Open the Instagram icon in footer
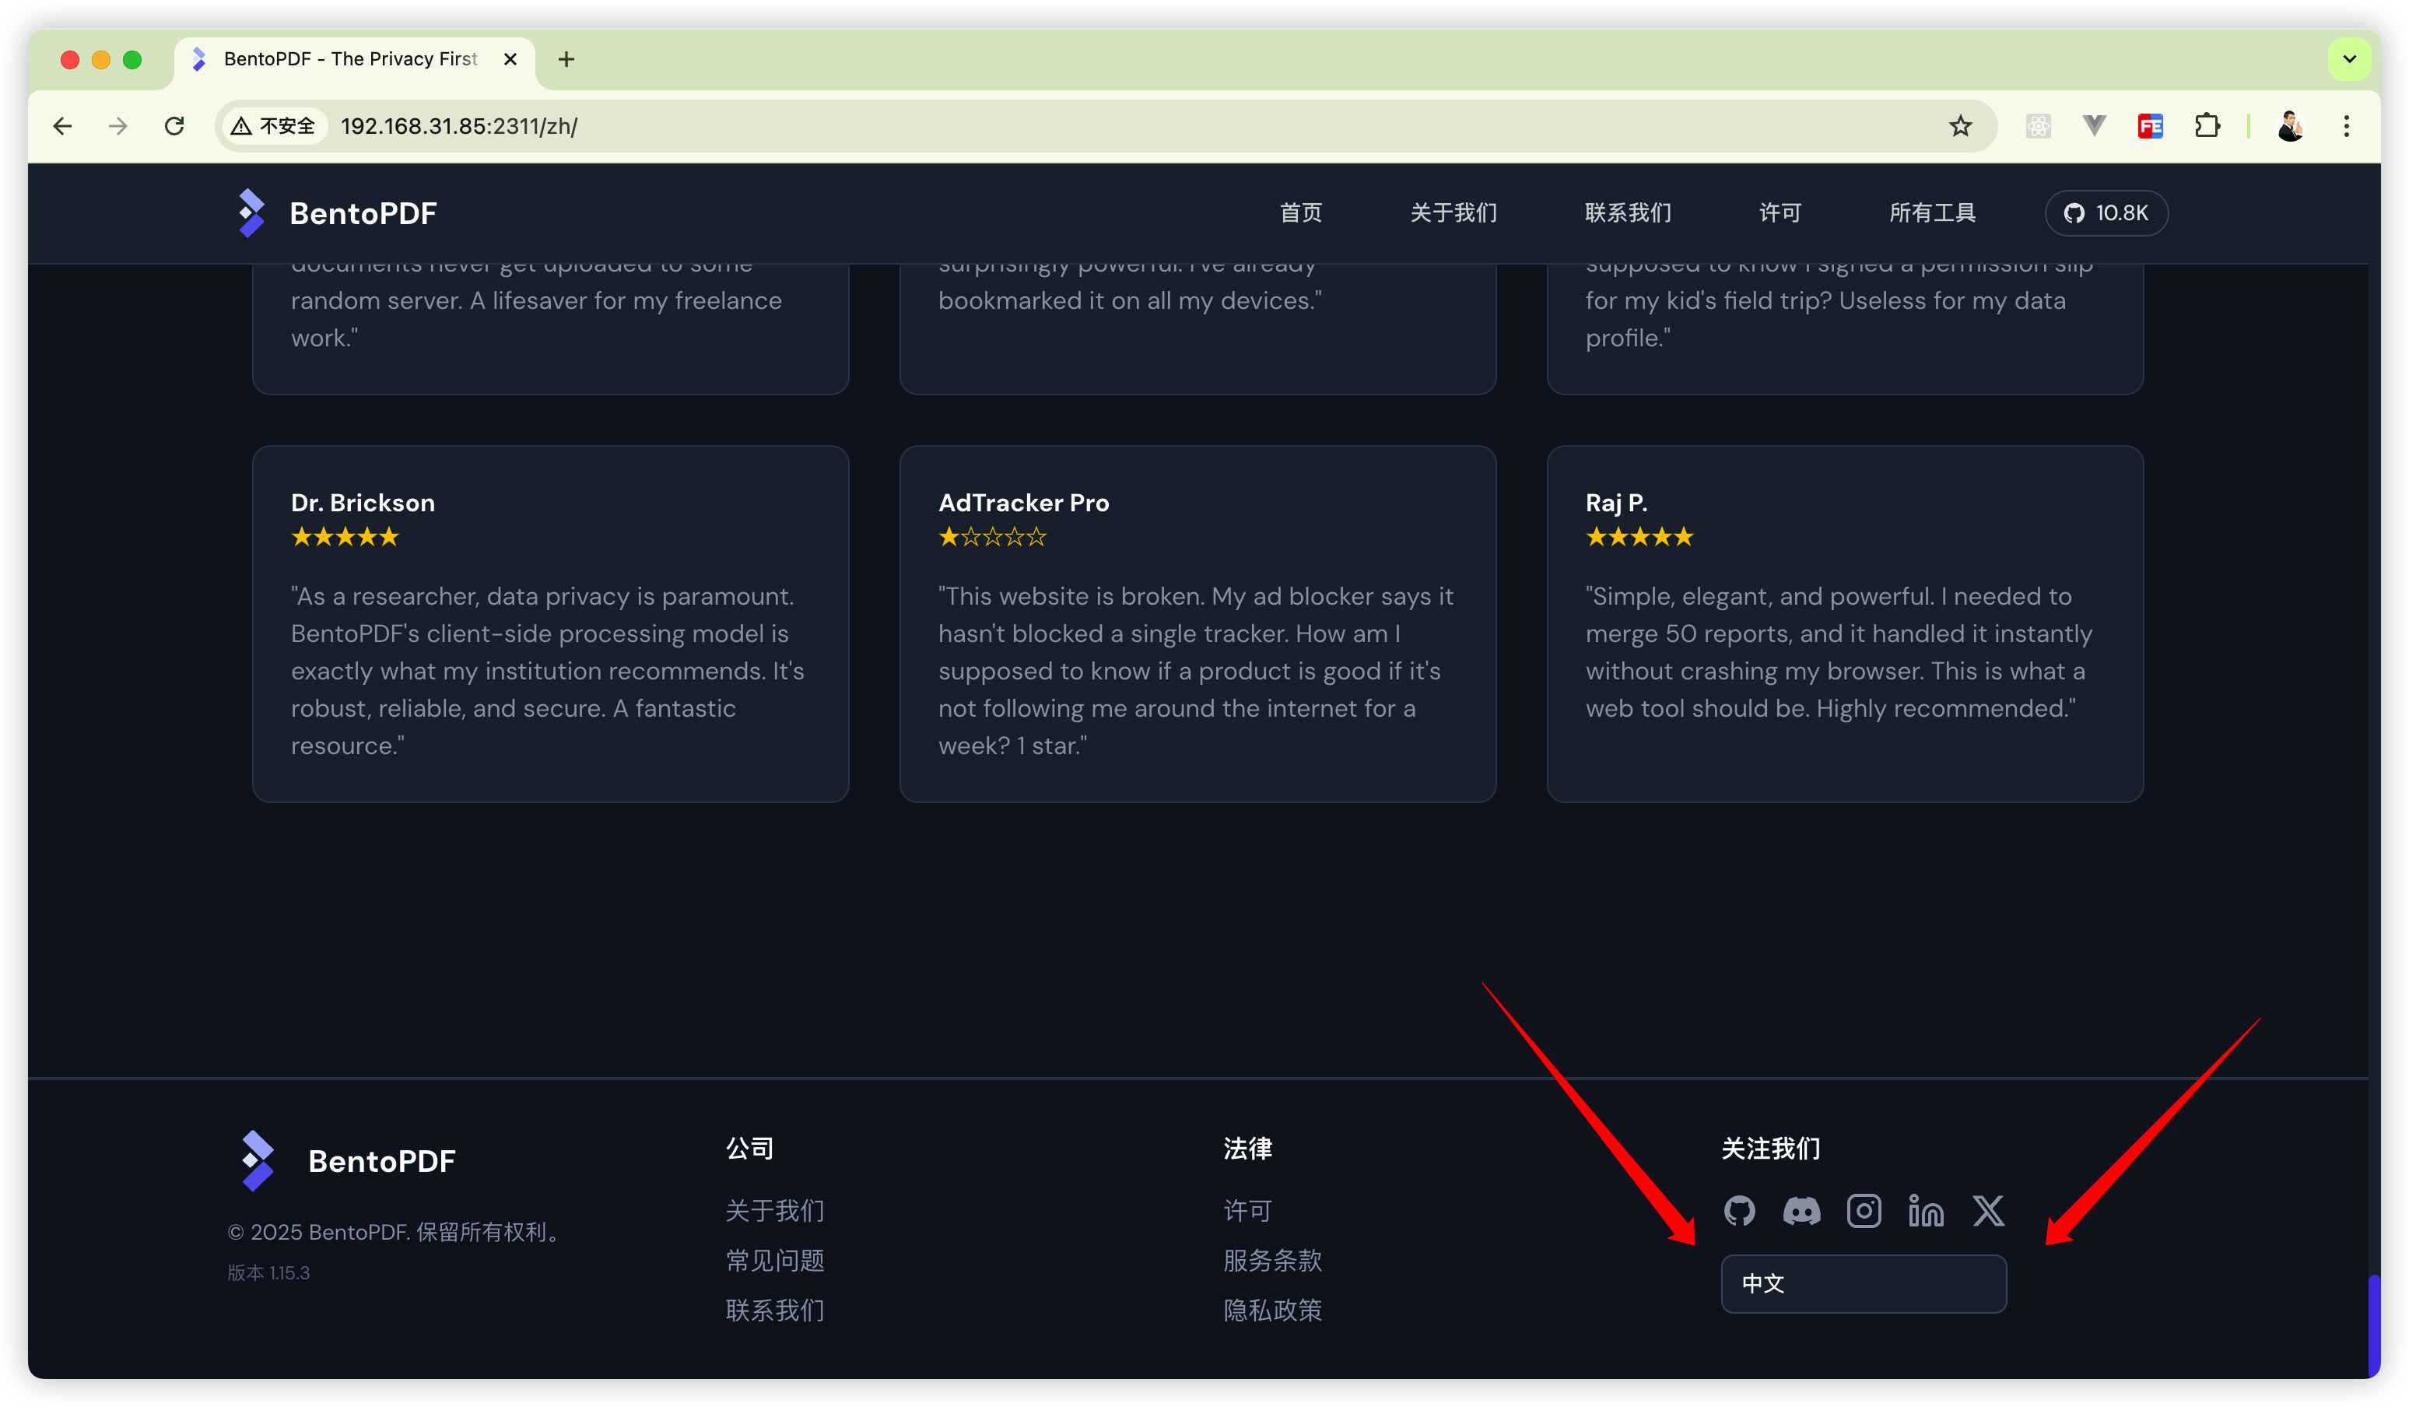 tap(1863, 1211)
